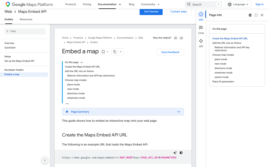Open Overview in the left sidebar
The width and height of the screenshot is (268, 167).
[9, 43]
